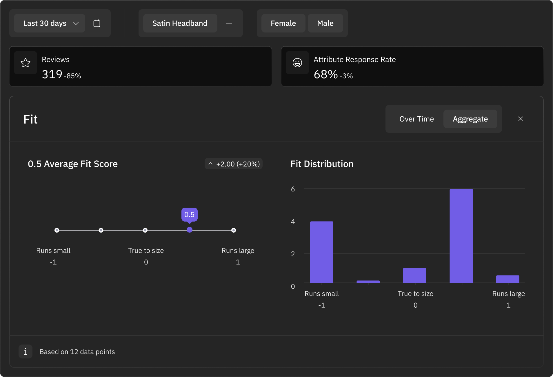Click the info icon beside data points
The height and width of the screenshot is (377, 553).
pyautogui.click(x=26, y=352)
